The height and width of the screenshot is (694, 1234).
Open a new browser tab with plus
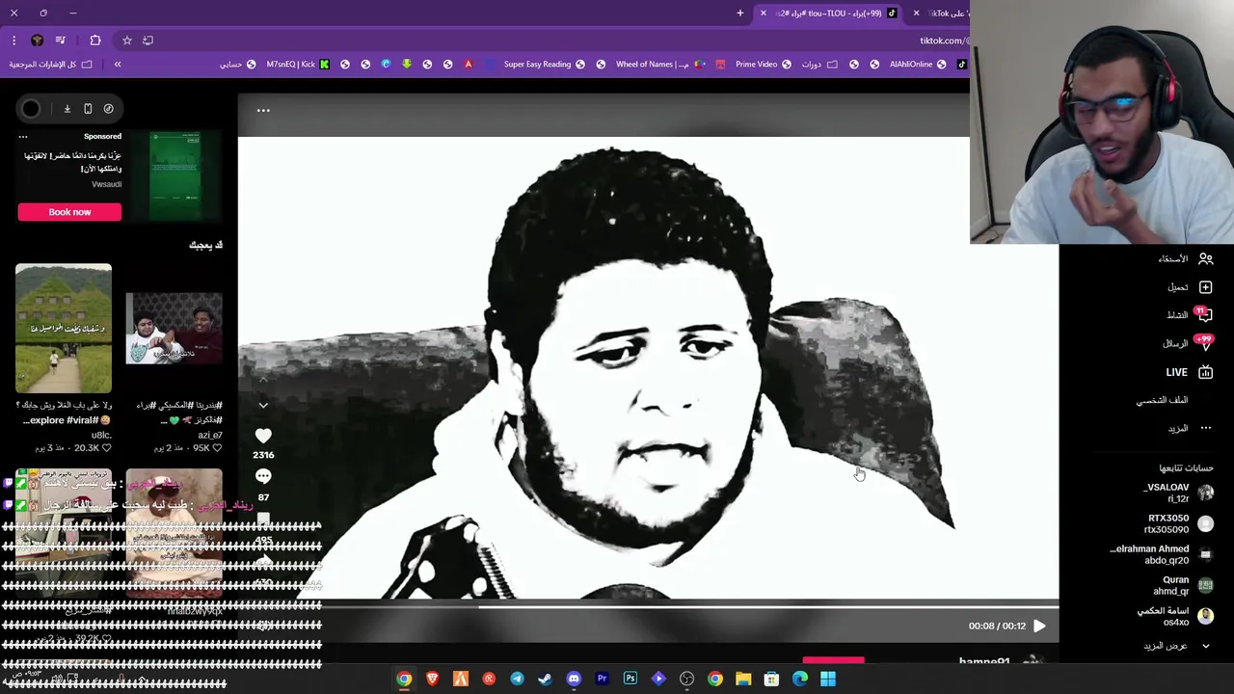click(x=740, y=13)
